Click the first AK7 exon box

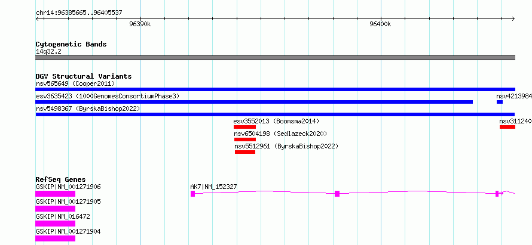[192, 194]
